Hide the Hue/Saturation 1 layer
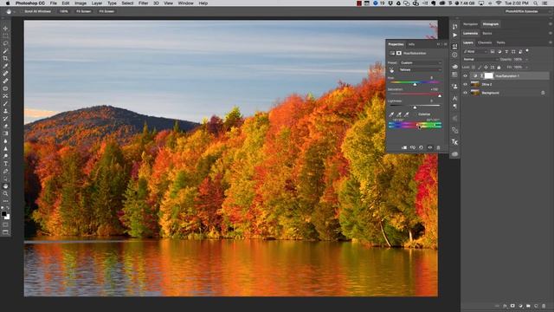The height and width of the screenshot is (312, 554). coord(466,75)
